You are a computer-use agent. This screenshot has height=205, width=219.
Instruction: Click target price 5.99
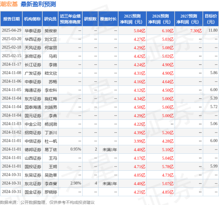point(214,166)
